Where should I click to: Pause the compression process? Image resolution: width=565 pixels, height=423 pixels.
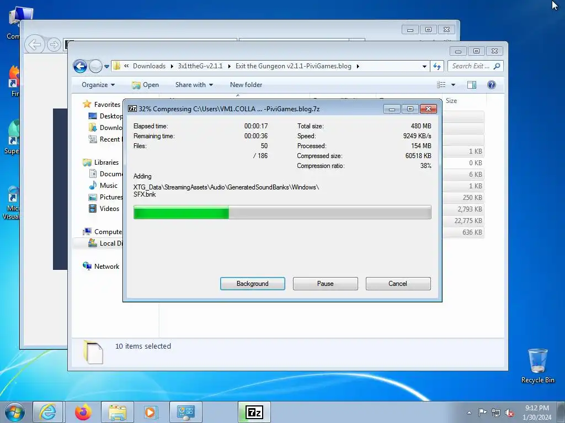(x=325, y=284)
